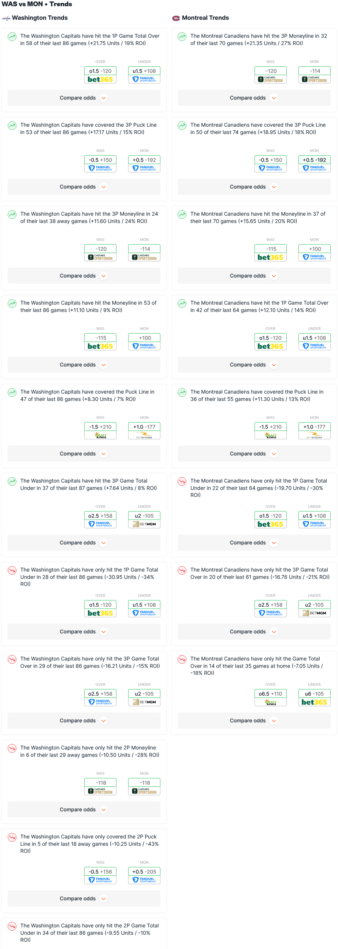Screen dimensions: 338x949
Task: Select bet365 o1.5 -120 on Washington 1P Over card
Action: point(100,75)
